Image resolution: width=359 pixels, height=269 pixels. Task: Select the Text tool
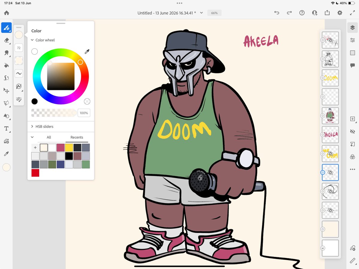(x=6, y=129)
